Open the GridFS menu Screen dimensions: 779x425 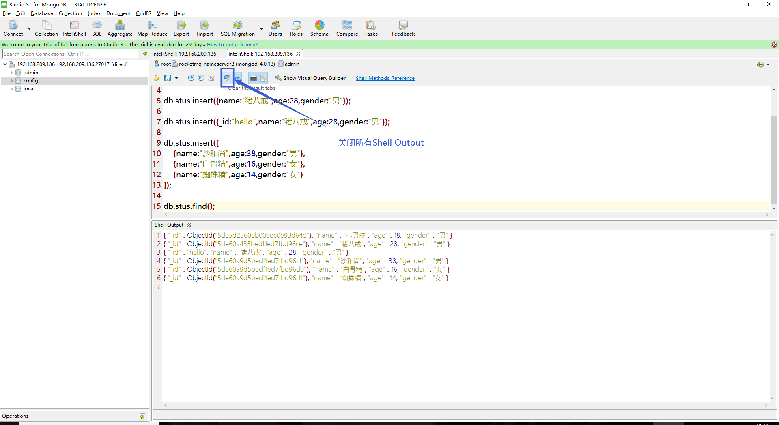[x=144, y=13]
